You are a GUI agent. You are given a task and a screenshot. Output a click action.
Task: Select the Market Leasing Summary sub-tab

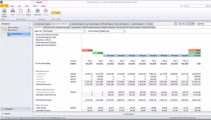91,27
